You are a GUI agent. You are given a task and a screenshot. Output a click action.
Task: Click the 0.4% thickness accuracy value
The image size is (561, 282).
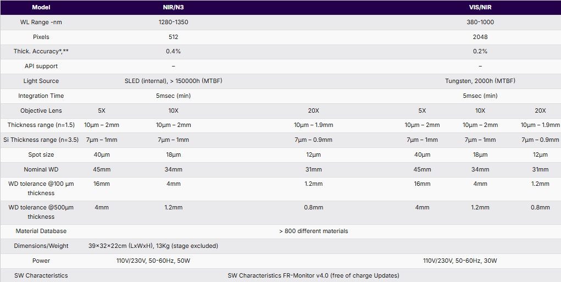click(x=173, y=51)
